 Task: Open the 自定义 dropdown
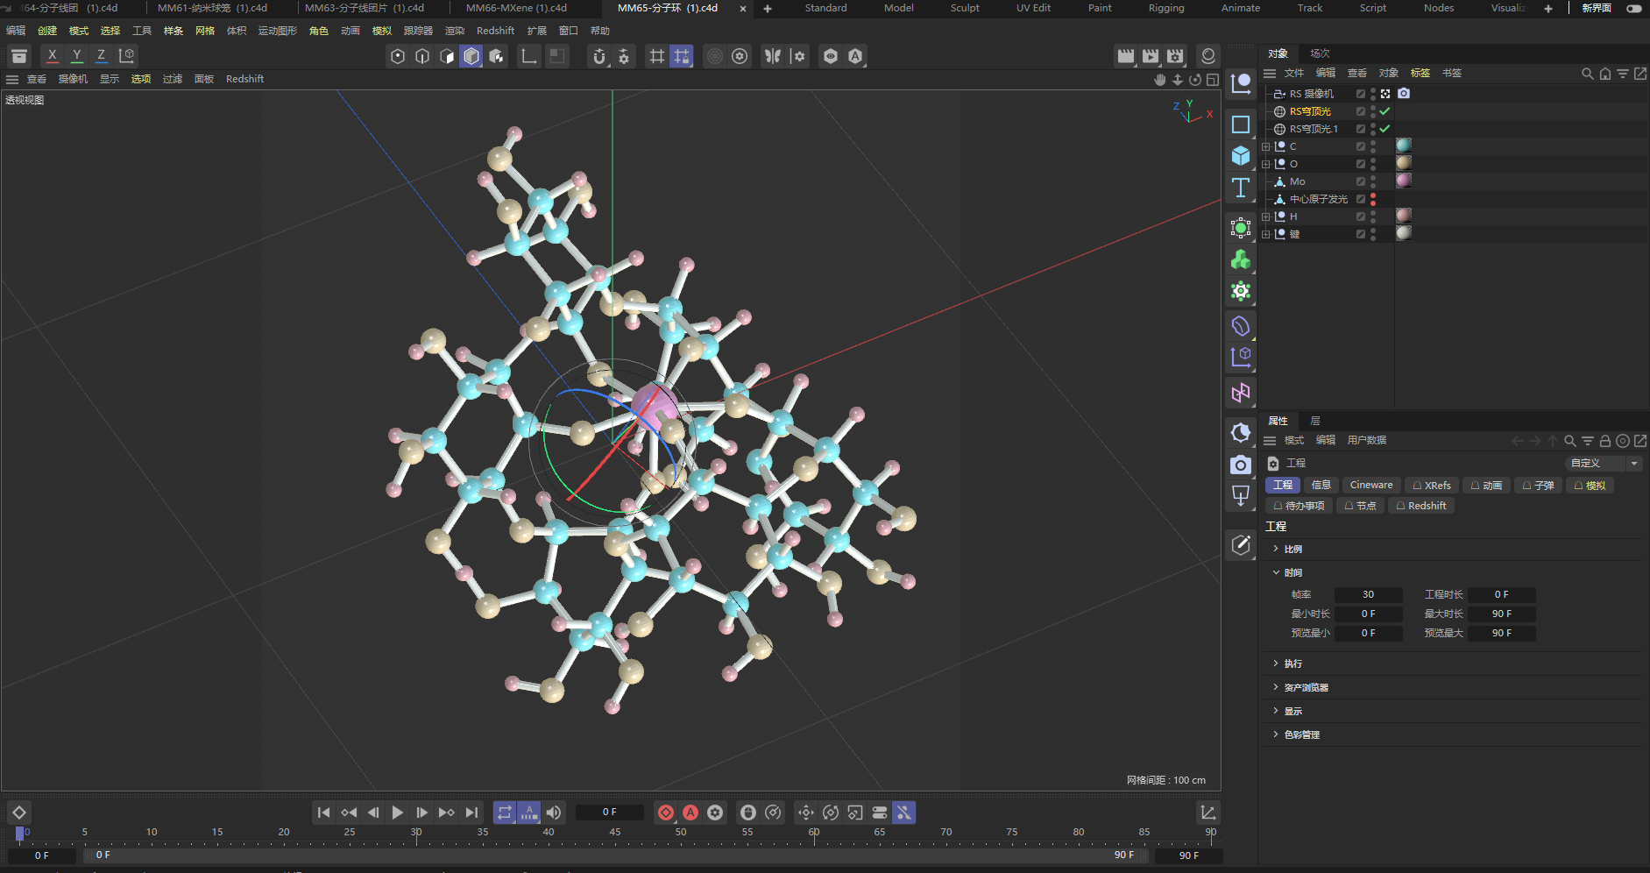[1603, 463]
